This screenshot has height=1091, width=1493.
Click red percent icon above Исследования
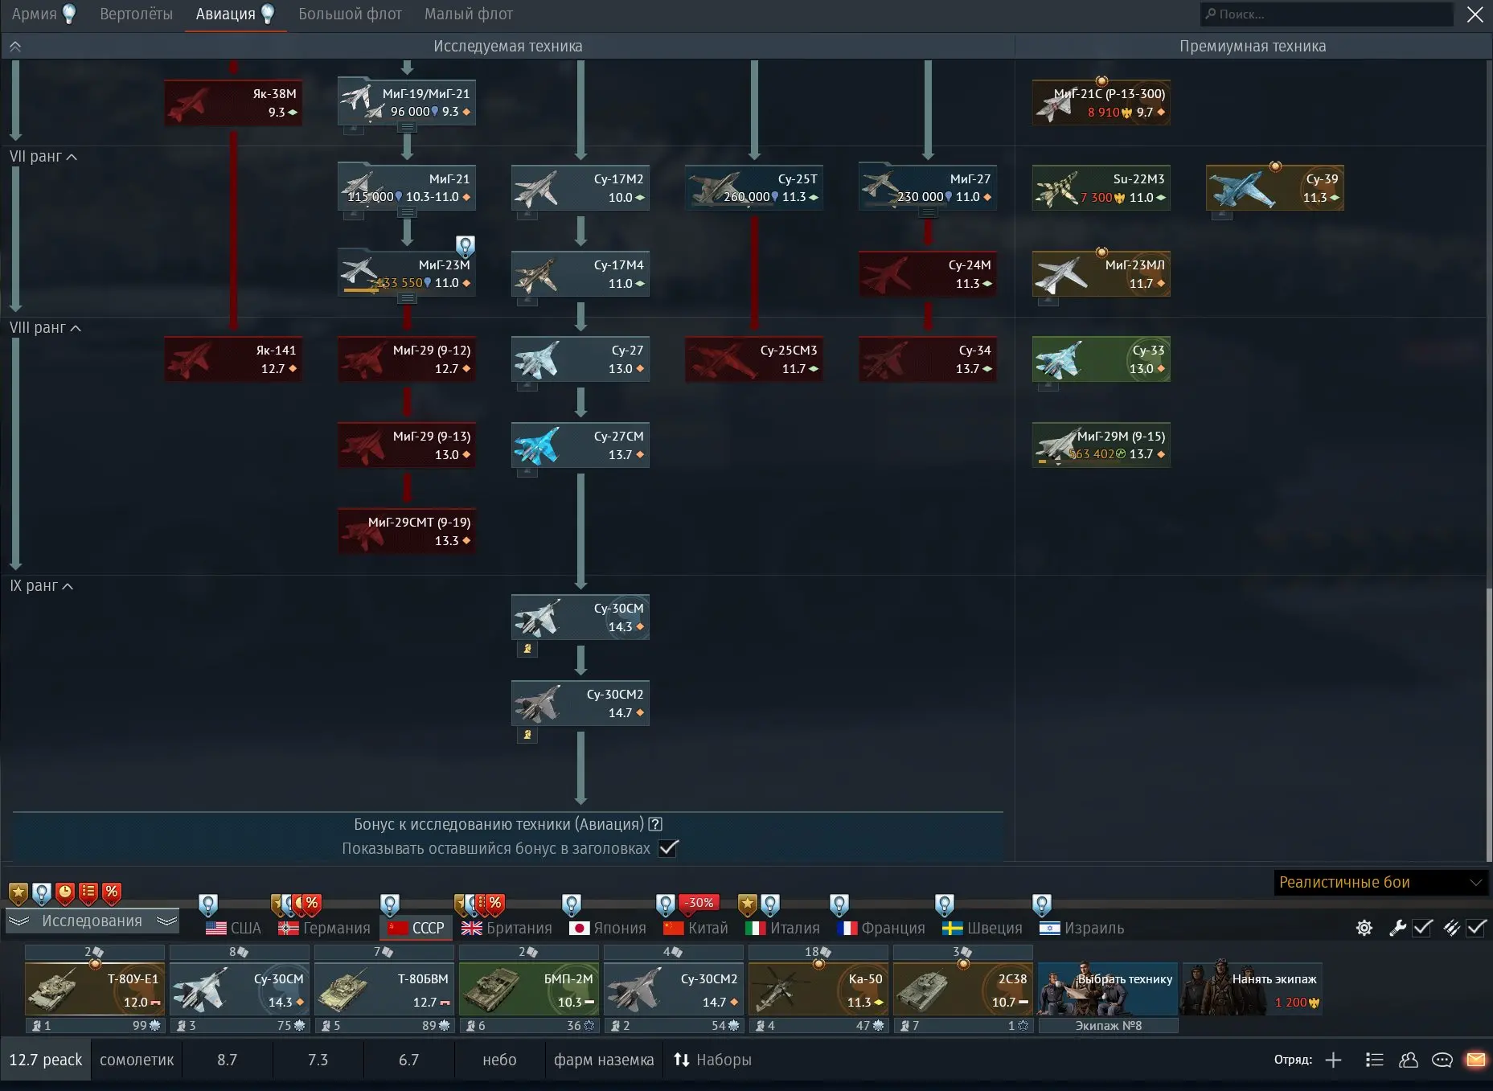point(112,892)
